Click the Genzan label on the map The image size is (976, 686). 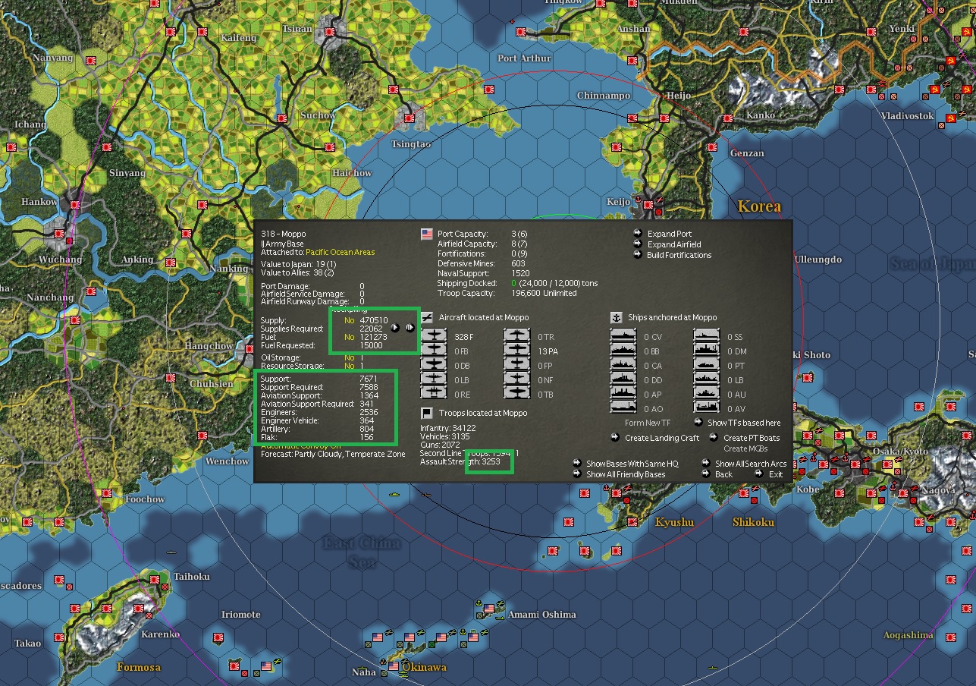(747, 153)
